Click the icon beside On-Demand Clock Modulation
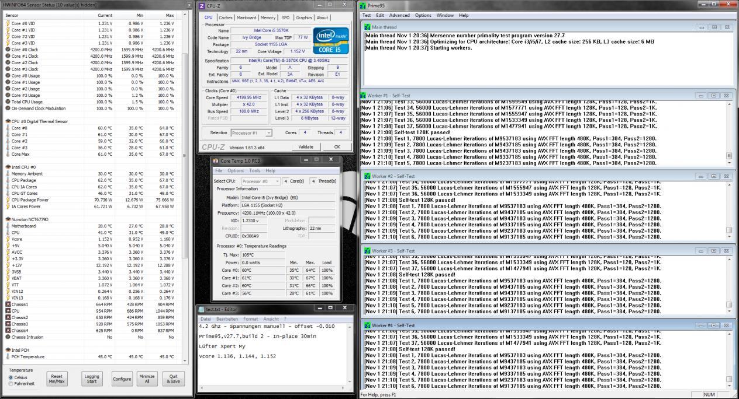 [x=8, y=108]
